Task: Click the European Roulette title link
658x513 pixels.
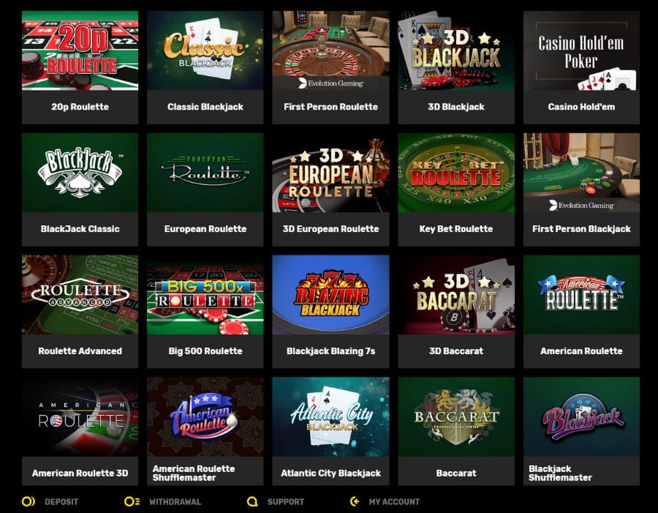Action: 205,229
